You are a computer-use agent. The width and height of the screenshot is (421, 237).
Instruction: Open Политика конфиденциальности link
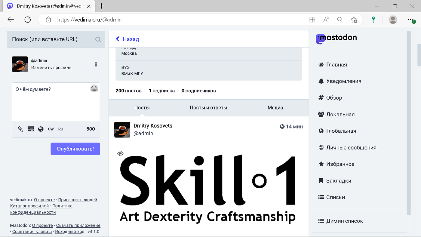(x=41, y=209)
